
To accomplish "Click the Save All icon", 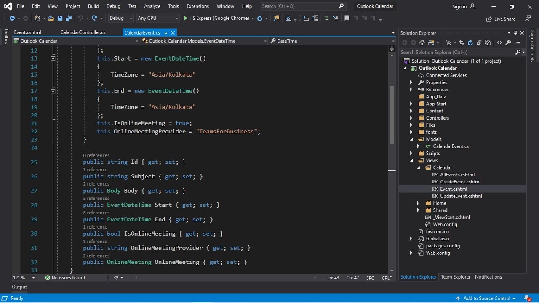I will pyautogui.click(x=68, y=18).
